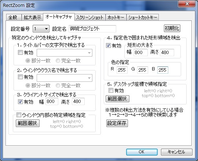Image resolution: width=198 pixels, height=161 pixels.
Task: Enable window class name detection checkbox
Action: tap(20, 77)
